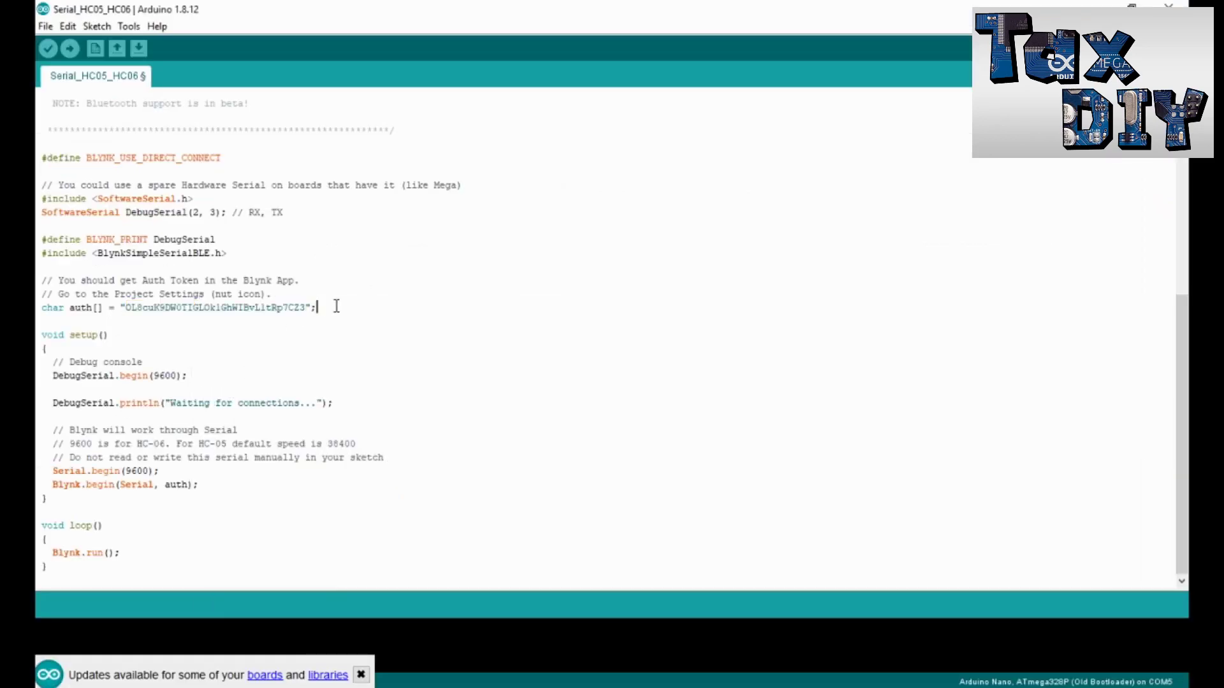Screen dimensions: 1224x688
Task: Click the Arduino Nano board status text
Action: 1065,682
